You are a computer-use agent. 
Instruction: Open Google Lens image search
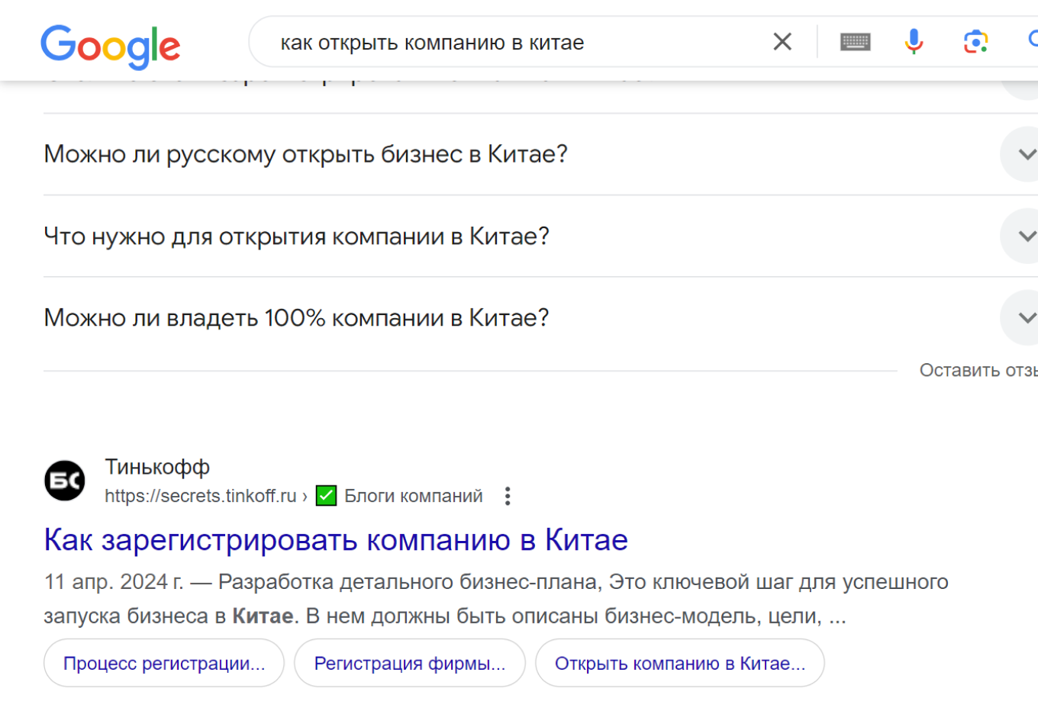tap(975, 41)
